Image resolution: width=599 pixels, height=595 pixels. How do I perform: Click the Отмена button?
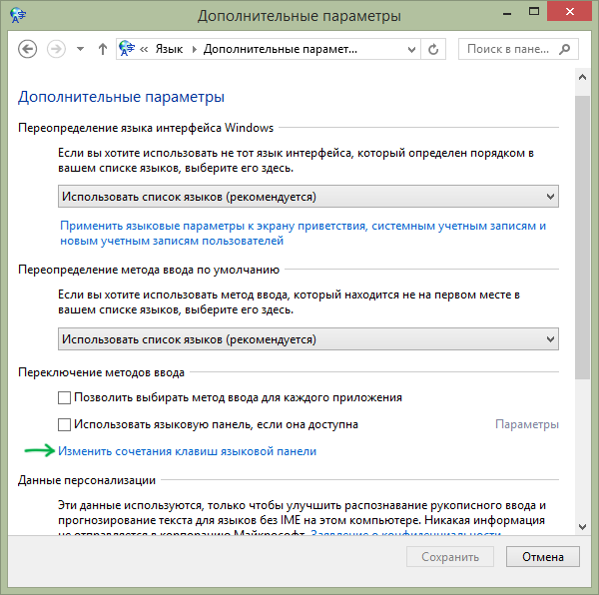[x=543, y=557]
